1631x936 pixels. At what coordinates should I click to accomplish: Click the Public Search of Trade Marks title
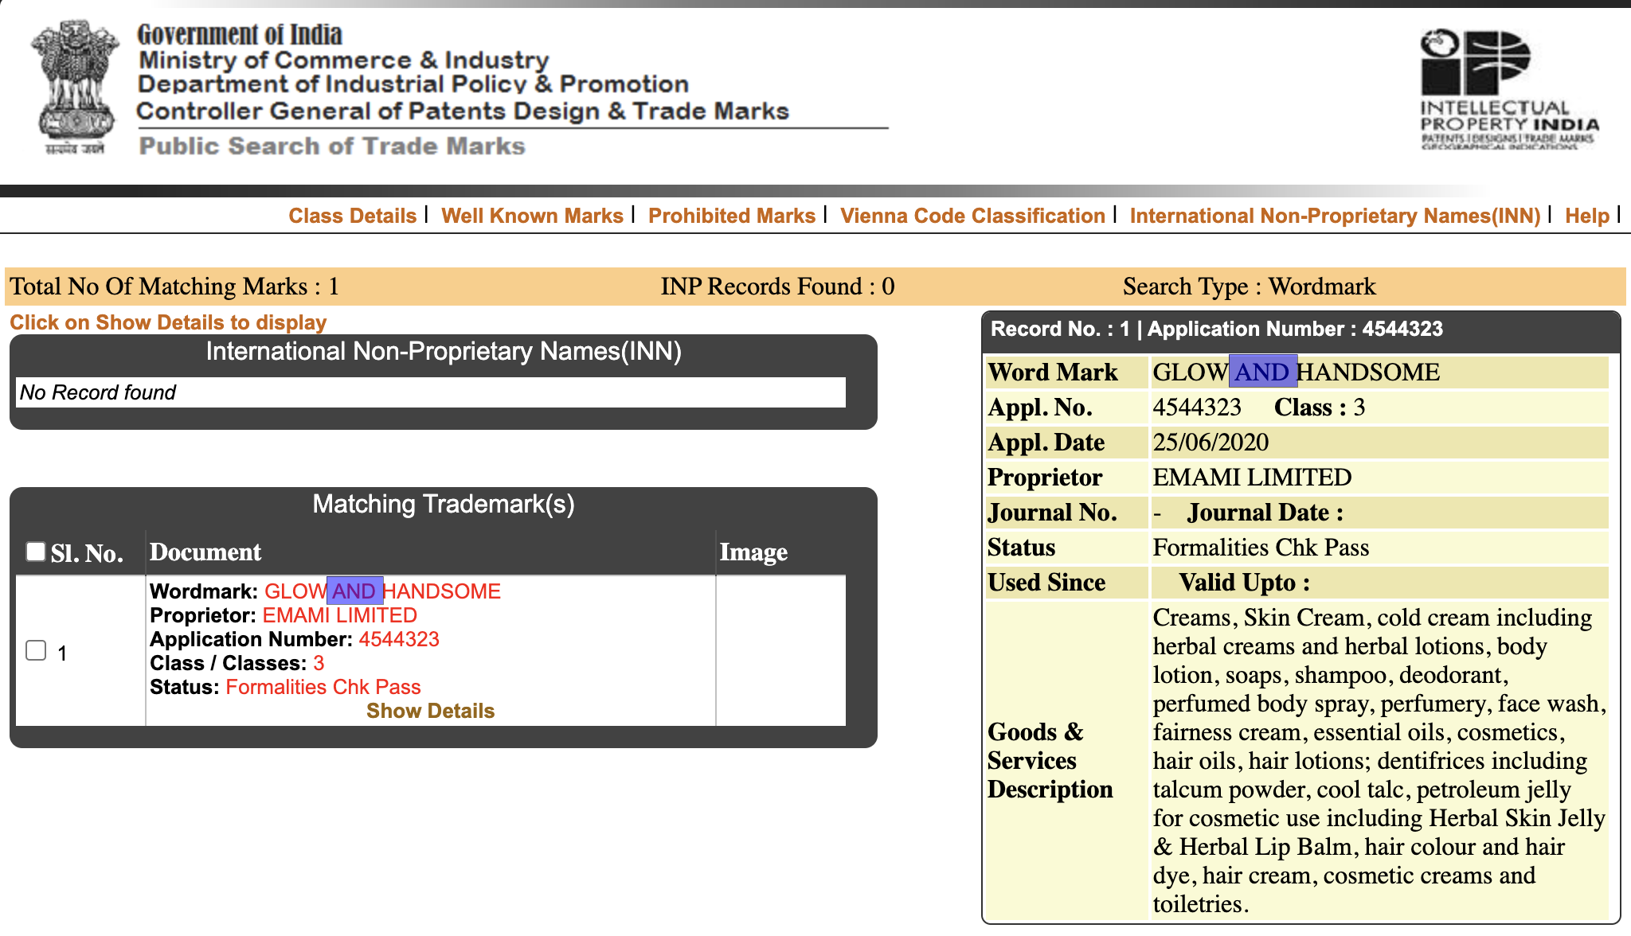pyautogui.click(x=332, y=146)
